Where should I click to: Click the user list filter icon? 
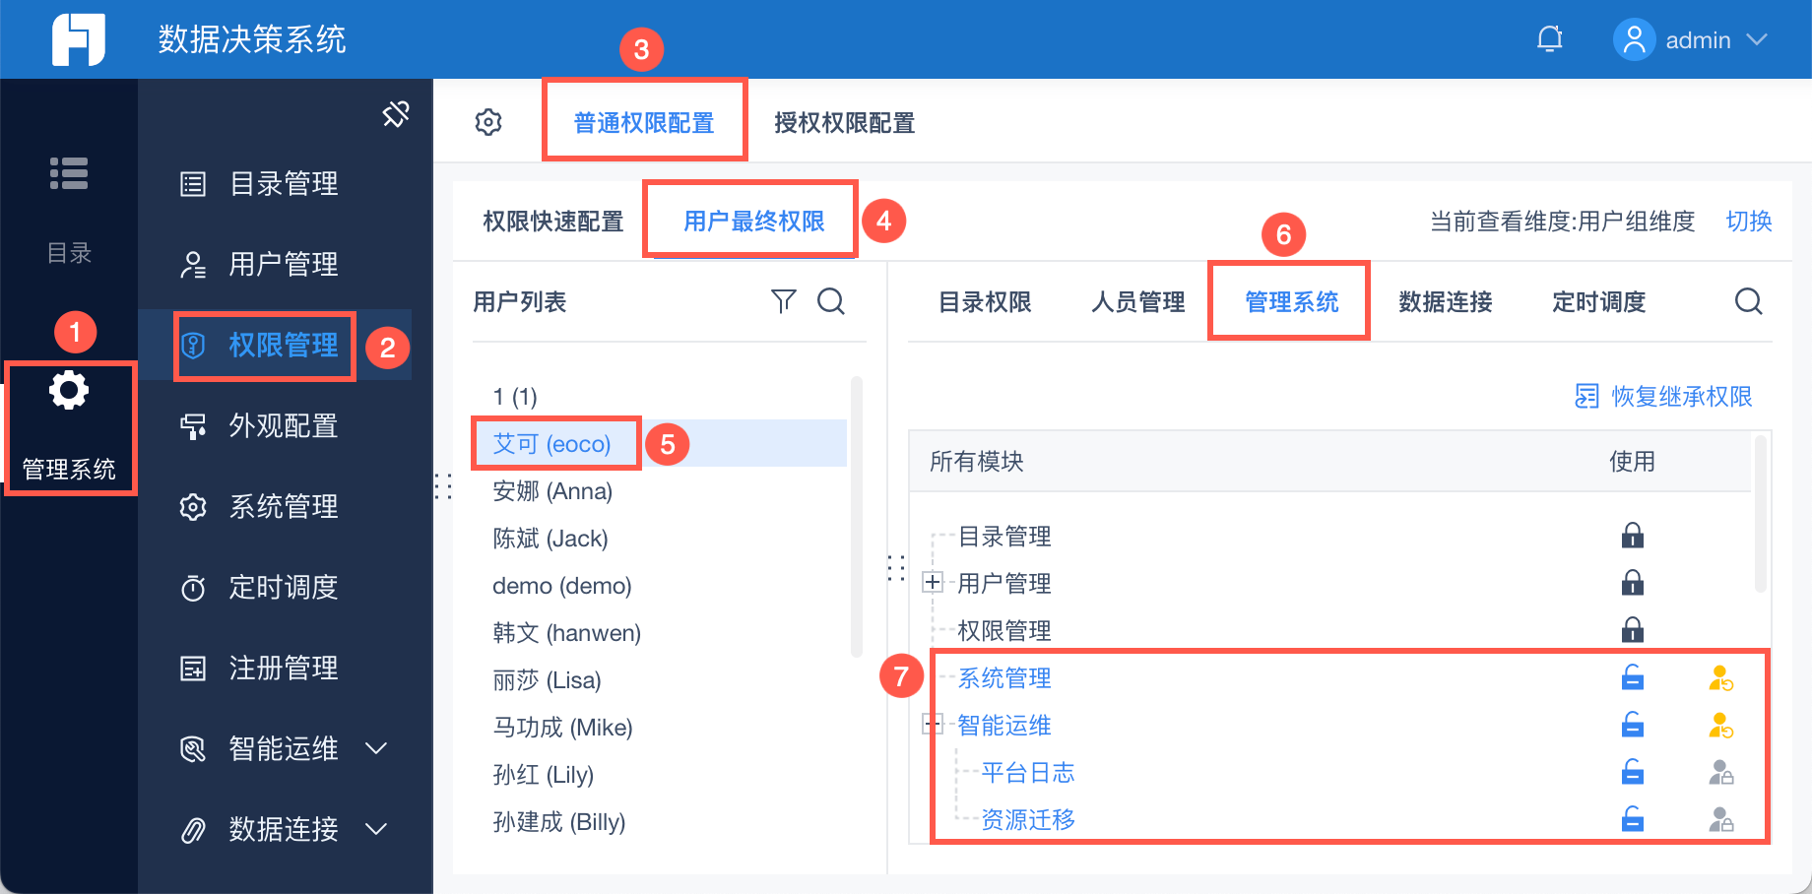[783, 301]
